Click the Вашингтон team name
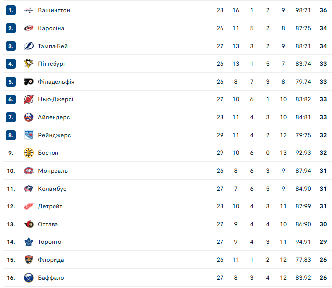Viewport: 332px width, 288px height. click(54, 10)
